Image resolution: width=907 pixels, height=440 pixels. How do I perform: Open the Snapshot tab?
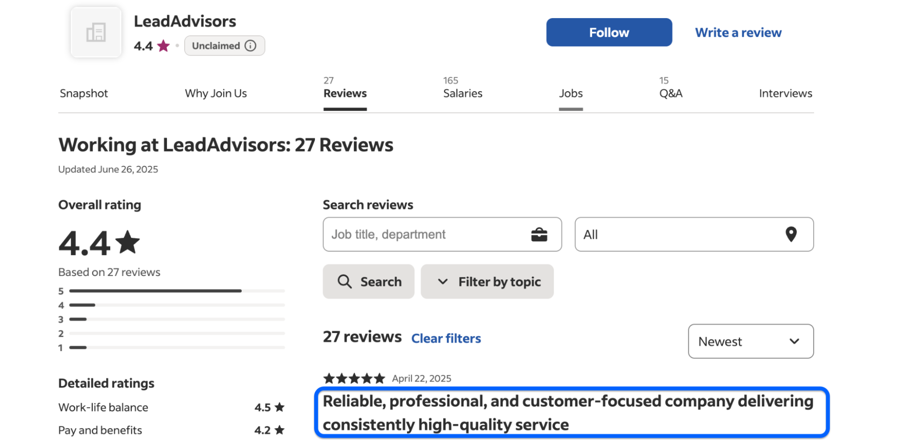84,93
